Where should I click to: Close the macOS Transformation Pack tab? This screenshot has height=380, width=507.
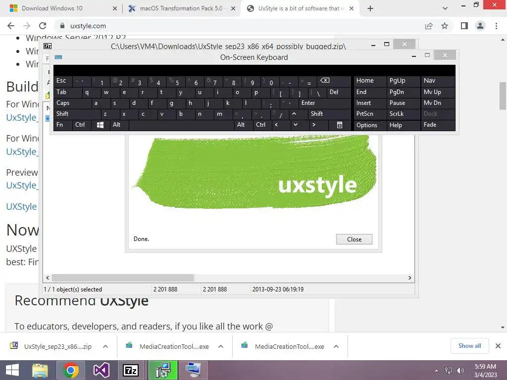coord(233,8)
